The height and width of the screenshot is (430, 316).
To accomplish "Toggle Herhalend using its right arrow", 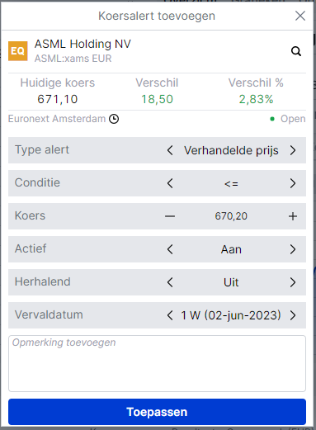I will coord(293,282).
